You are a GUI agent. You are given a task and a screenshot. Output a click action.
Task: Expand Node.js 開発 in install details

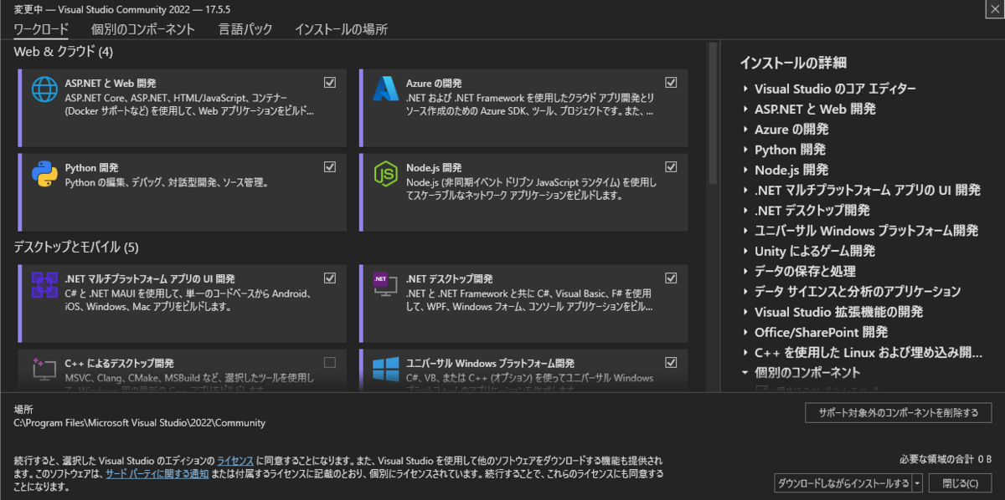pos(745,170)
